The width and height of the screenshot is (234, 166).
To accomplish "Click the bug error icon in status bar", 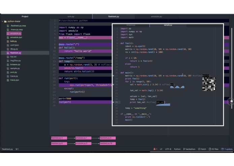I will [155, 149].
